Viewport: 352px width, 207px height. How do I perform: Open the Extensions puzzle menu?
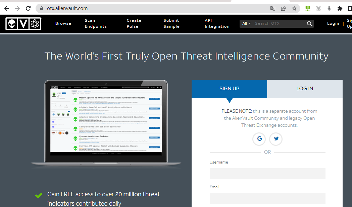click(340, 8)
